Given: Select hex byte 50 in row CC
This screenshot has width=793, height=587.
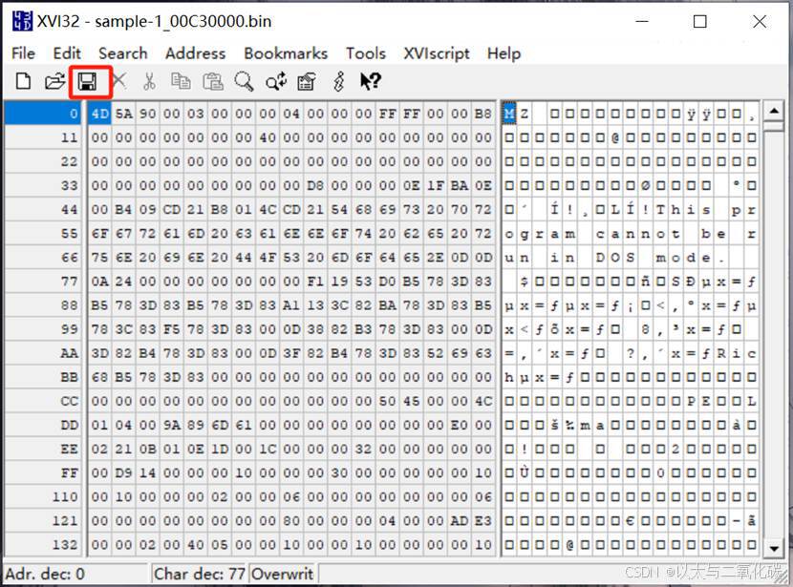Looking at the screenshot, I should 387,401.
